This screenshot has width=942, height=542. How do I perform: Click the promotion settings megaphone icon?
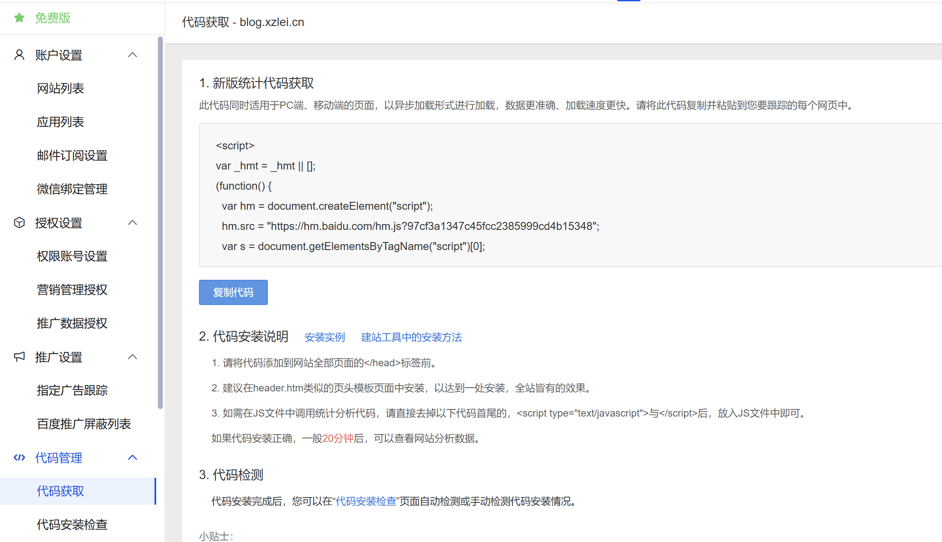[x=19, y=357]
